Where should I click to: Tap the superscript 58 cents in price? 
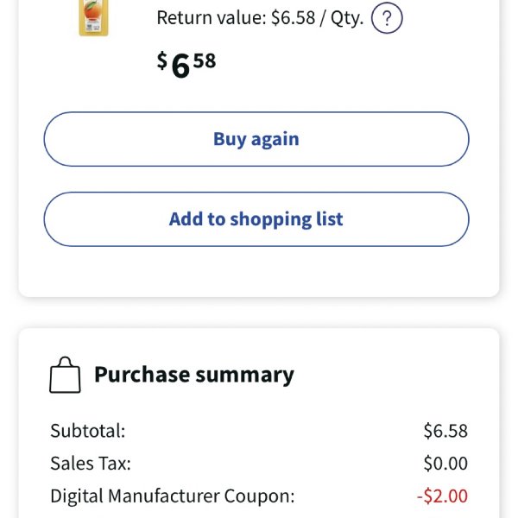pyautogui.click(x=205, y=61)
